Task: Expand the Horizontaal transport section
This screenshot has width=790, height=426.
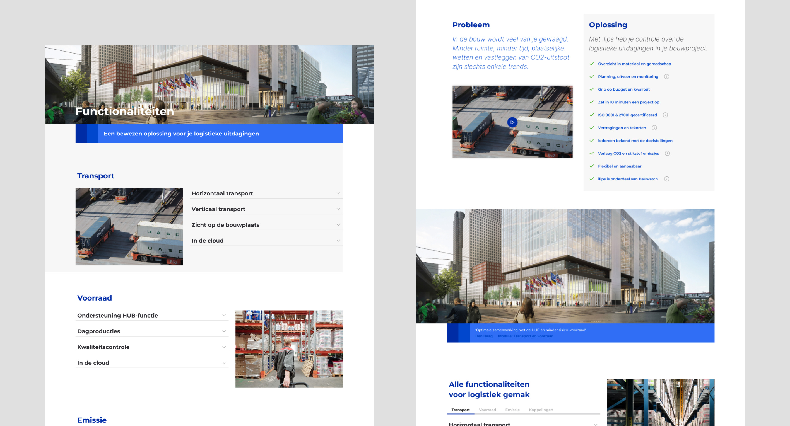Action: (x=265, y=193)
